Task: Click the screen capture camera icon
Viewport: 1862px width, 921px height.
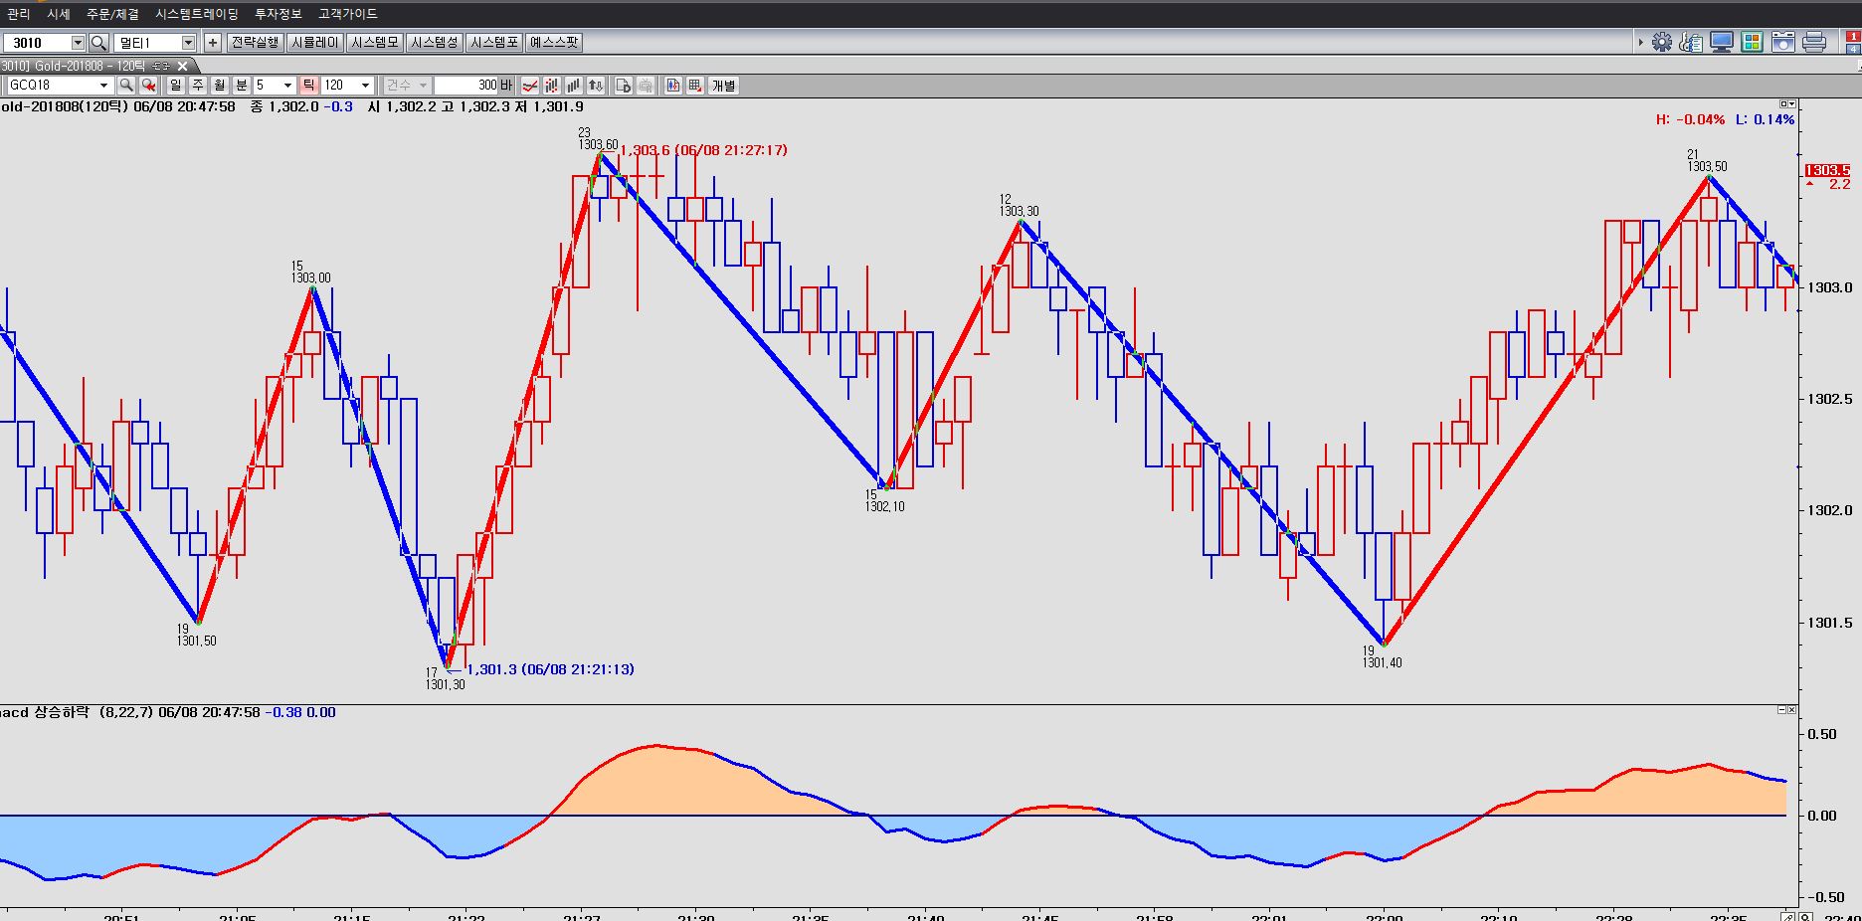Action: 1783,42
